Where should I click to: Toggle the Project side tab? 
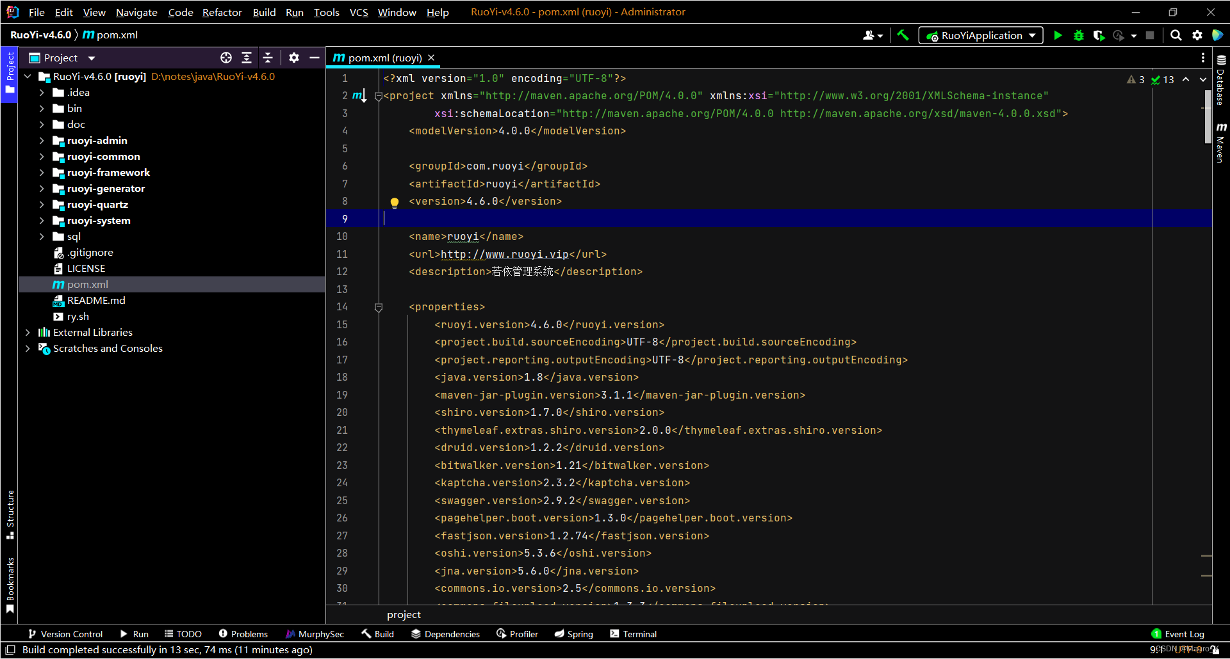(10, 74)
